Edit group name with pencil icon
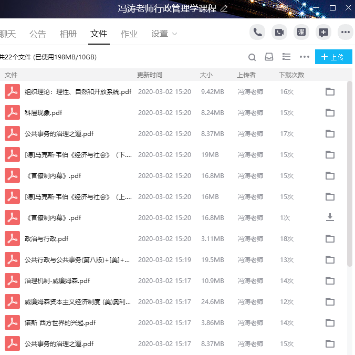 click(224, 8)
